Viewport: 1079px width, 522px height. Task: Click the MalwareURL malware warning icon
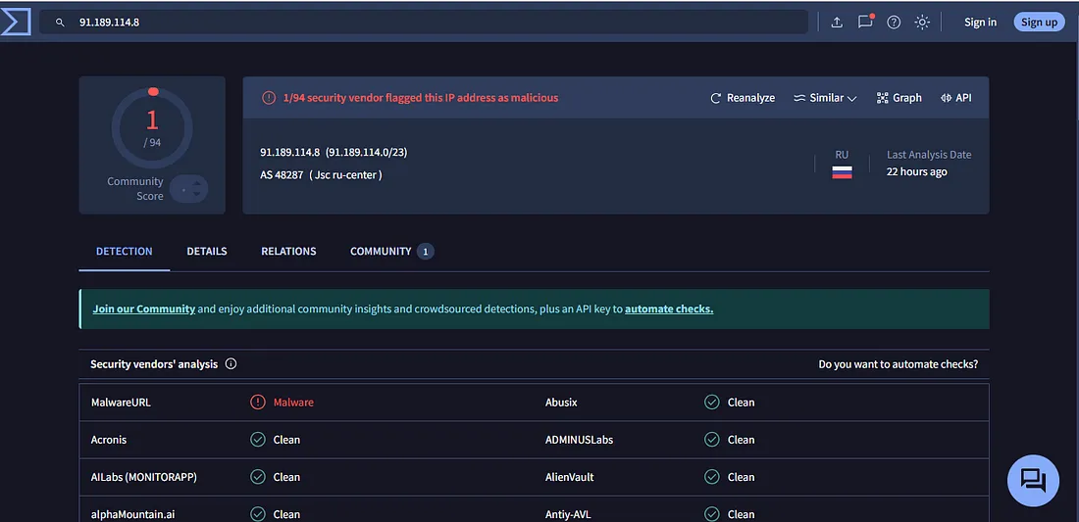point(257,403)
